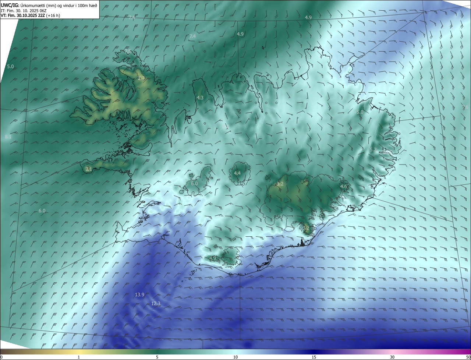
Task: Click the '1' tick on the color scale
Action: (x=79, y=357)
